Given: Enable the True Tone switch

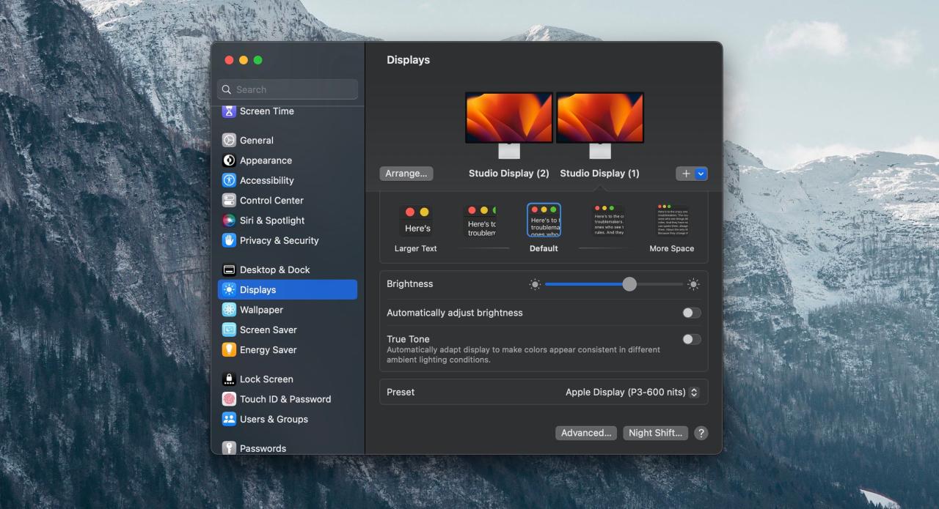Looking at the screenshot, I should pos(691,339).
